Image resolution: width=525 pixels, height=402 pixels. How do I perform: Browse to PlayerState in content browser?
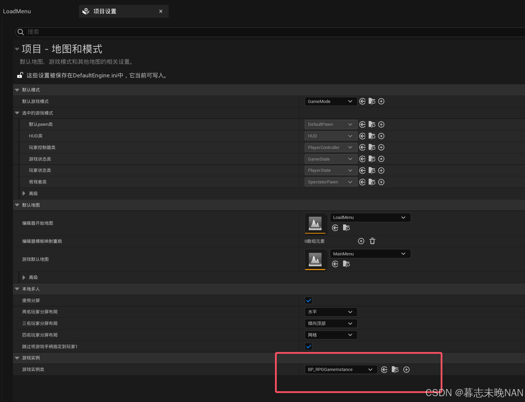(x=372, y=170)
